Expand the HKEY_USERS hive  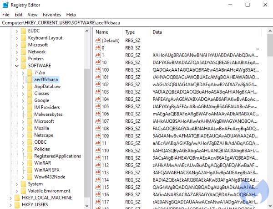(10, 205)
